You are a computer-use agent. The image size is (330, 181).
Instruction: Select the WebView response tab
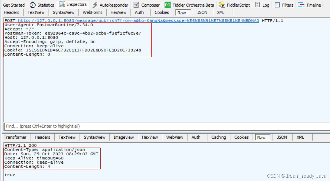click(175, 137)
